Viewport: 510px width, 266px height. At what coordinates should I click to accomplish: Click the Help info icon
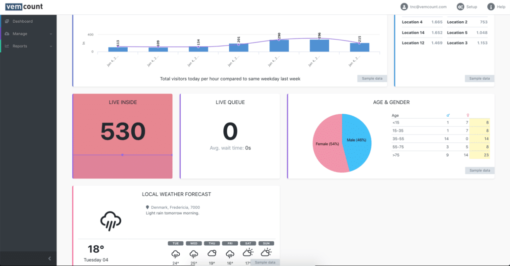point(491,6)
